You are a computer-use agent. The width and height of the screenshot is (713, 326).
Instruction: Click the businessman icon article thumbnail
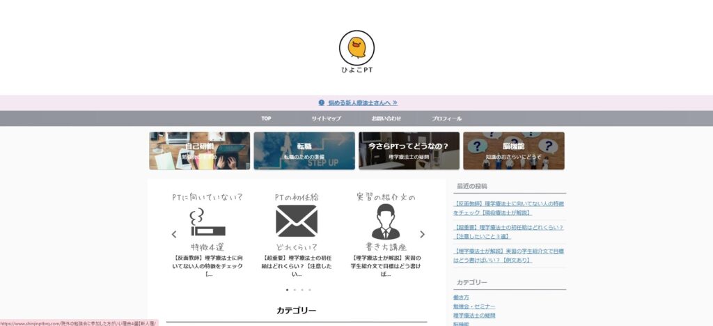386,222
